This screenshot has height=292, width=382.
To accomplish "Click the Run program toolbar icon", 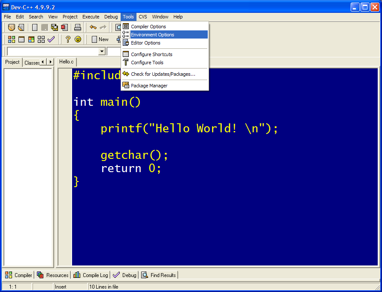I will (x=21, y=39).
